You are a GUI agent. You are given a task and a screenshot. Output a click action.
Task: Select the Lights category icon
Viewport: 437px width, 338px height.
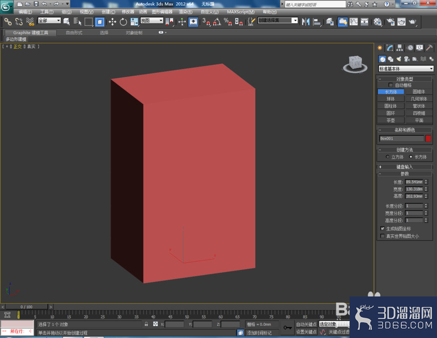point(399,59)
